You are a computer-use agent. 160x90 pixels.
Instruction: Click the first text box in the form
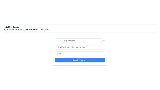(78, 41)
